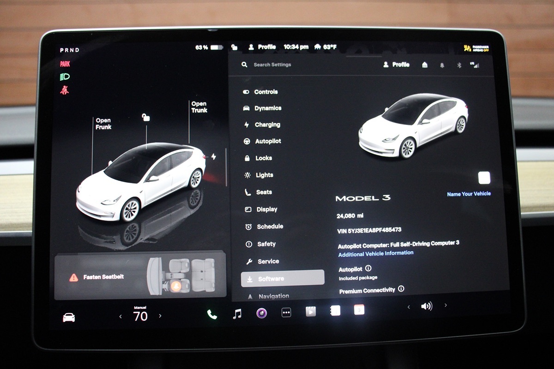Viewport: 554px width, 369px height.
Task: Click the volume speaker icon
Action: point(427,306)
